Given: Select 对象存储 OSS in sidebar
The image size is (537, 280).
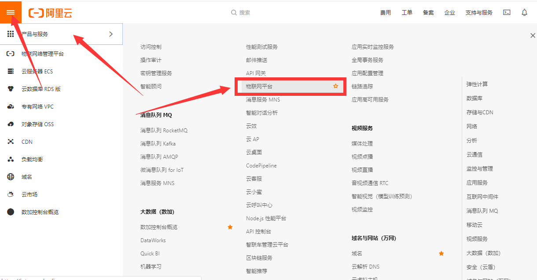Looking at the screenshot, I should coord(37,124).
